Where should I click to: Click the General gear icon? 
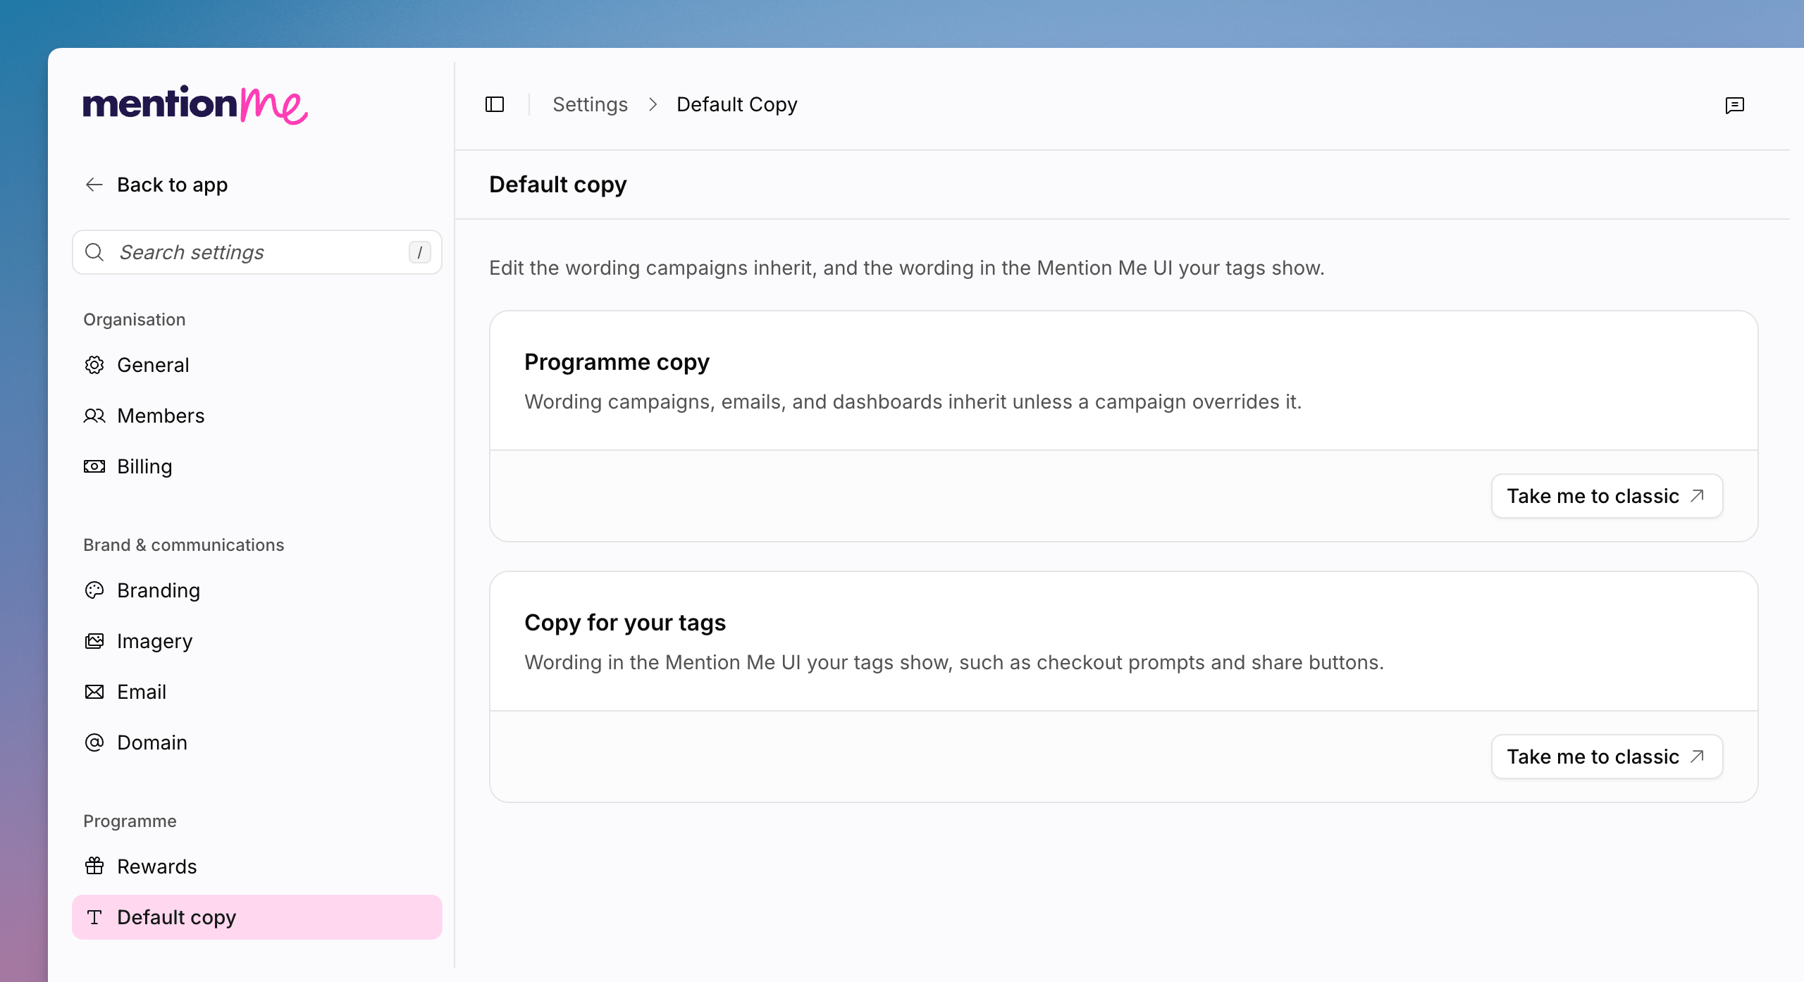94,365
